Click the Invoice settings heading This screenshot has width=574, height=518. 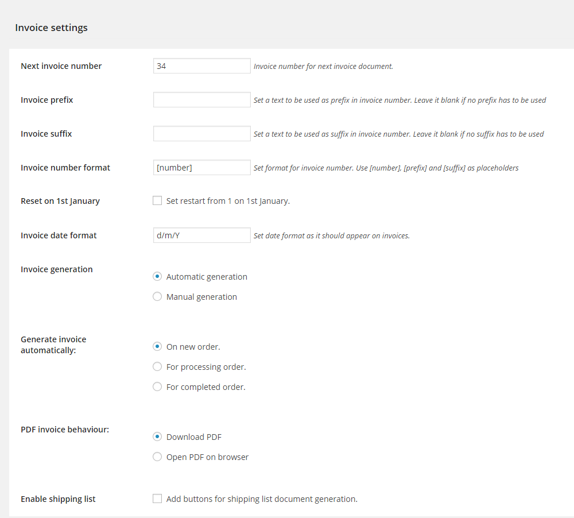(51, 28)
